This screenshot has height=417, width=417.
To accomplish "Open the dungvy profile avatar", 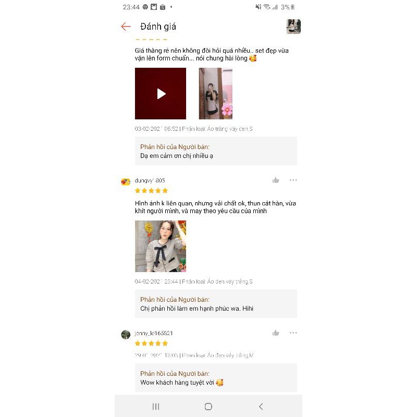I will (126, 181).
